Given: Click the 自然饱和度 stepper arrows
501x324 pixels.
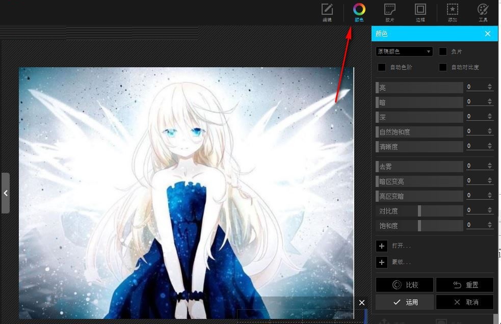Looking at the screenshot, I should point(489,131).
